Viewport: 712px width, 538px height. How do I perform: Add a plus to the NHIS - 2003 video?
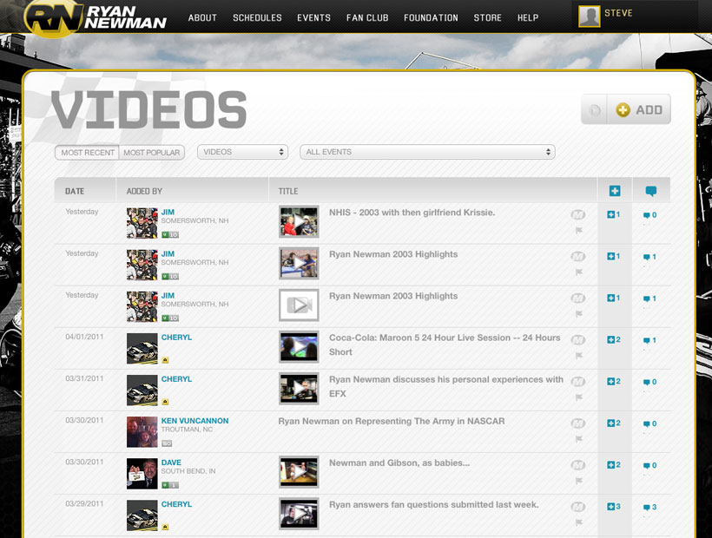click(614, 214)
